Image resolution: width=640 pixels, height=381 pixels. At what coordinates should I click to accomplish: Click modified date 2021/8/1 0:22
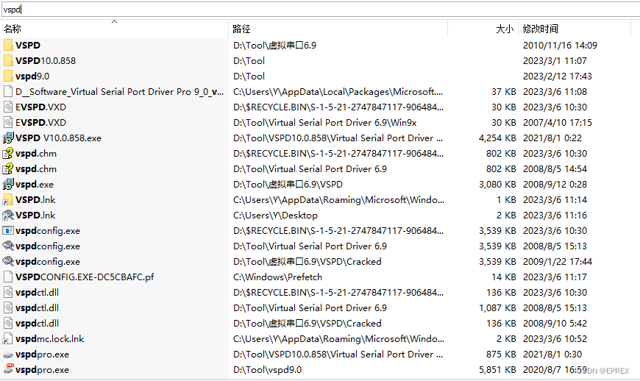click(552, 138)
